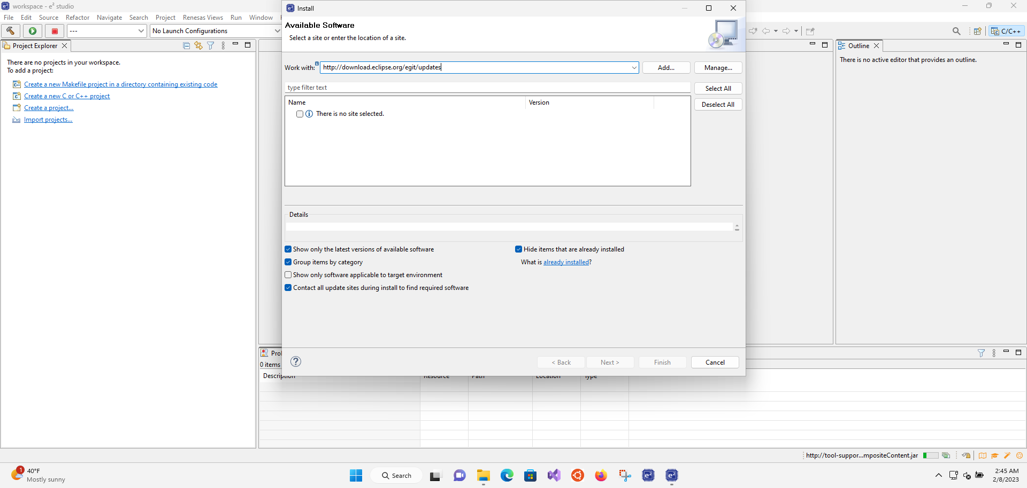Click the Windows Start button
The width and height of the screenshot is (1027, 488).
[x=356, y=475]
